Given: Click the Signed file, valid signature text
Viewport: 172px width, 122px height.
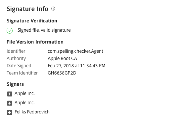Looking at the screenshot, I should pos(44,30).
